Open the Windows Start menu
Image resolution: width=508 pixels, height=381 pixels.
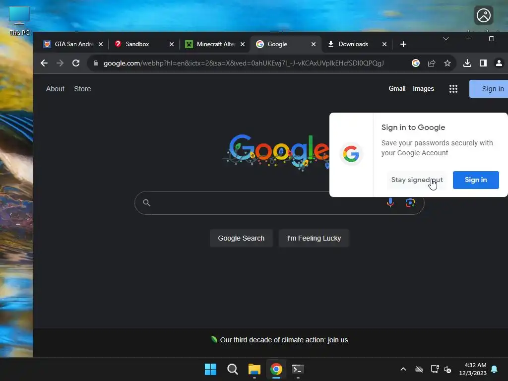click(210, 369)
